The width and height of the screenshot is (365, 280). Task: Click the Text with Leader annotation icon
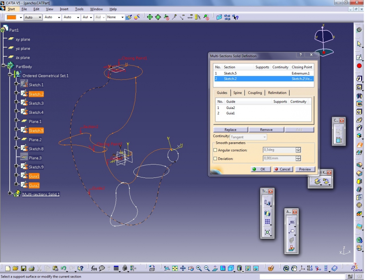(292, 222)
